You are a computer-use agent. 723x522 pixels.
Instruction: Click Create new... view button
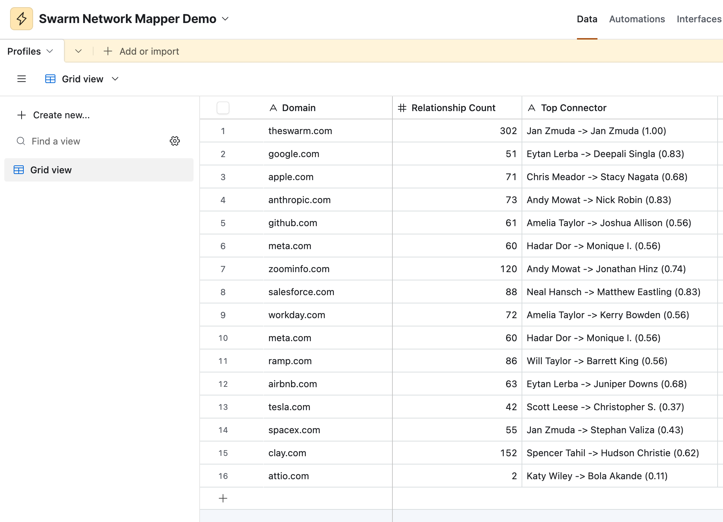pos(53,115)
